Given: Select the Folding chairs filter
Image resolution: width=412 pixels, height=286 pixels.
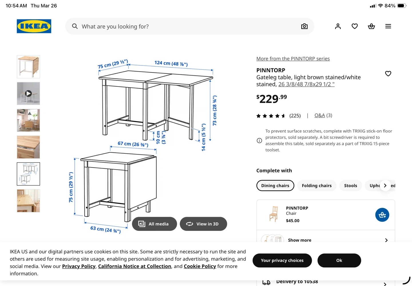Looking at the screenshot, I should pyautogui.click(x=316, y=185).
